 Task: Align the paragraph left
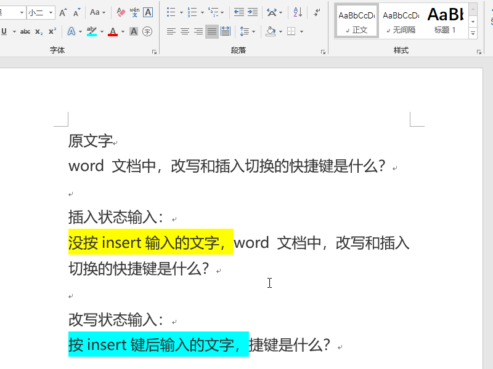(x=171, y=31)
